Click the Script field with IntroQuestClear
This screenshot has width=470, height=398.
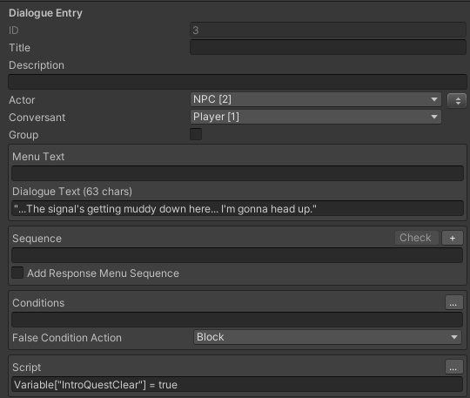click(238, 385)
